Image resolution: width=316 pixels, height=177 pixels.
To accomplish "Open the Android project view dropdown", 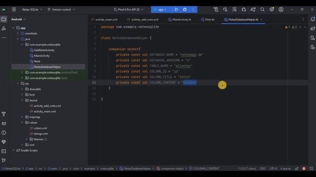I will coord(18,19).
